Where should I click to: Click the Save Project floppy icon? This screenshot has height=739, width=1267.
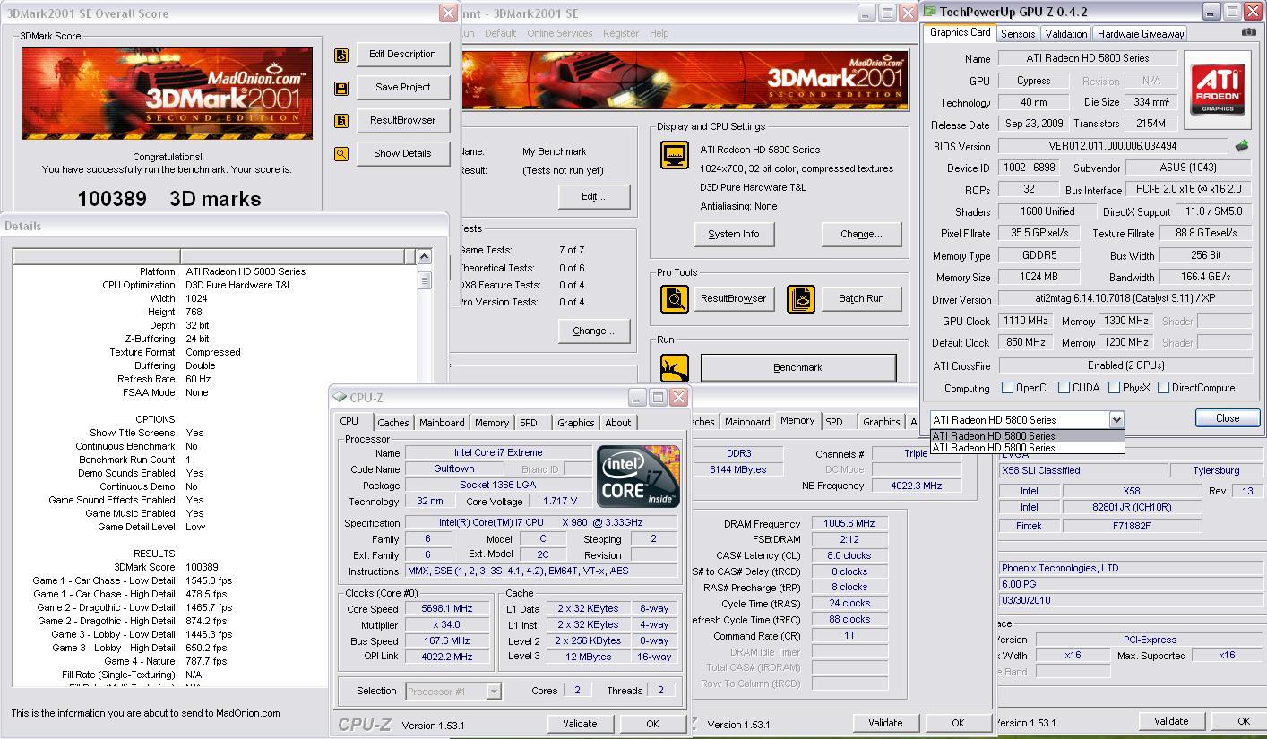coord(340,88)
